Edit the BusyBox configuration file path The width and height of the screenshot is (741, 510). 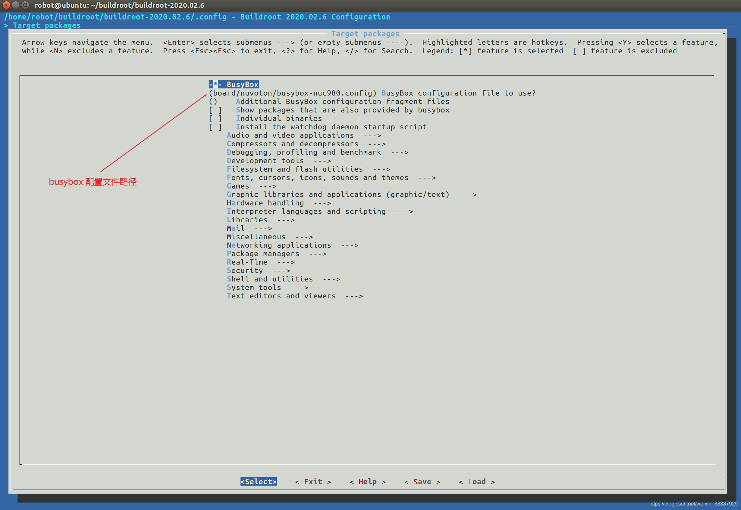click(372, 93)
